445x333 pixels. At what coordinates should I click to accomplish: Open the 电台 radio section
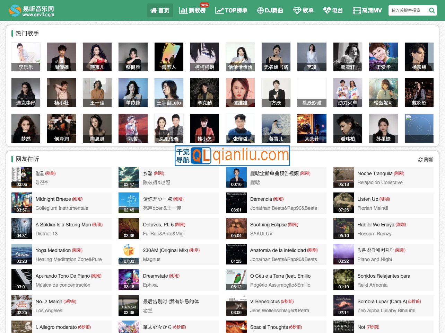[333, 10]
